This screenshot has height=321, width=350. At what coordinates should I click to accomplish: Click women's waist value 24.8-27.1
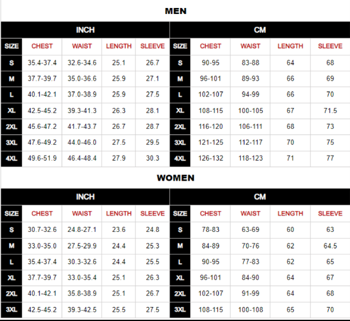pos(82,229)
